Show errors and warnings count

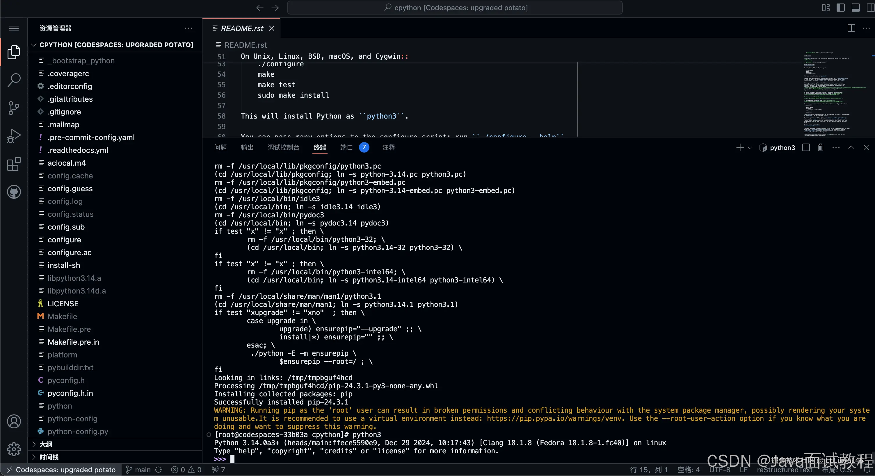click(x=186, y=470)
